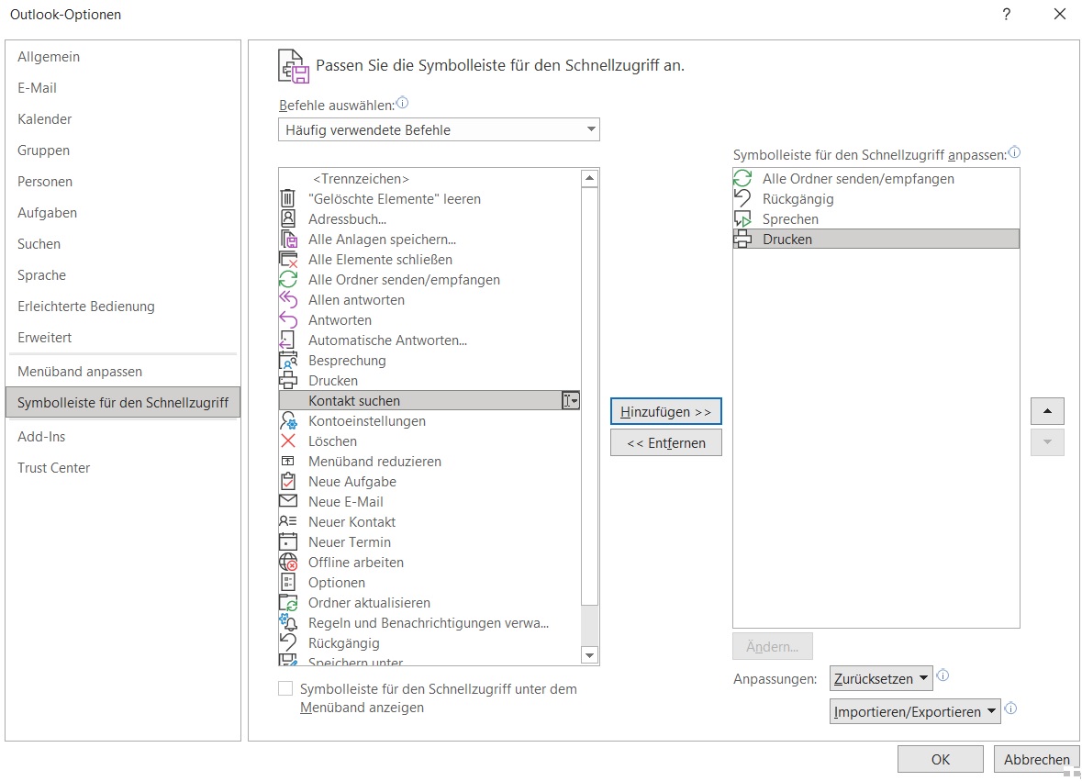1082x781 pixels.
Task: Click the trash icon beside "Gelöschte Elemente" leeren
Action: (x=288, y=199)
